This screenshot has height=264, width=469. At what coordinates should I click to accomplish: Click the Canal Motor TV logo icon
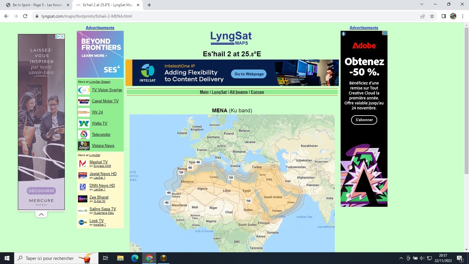coord(84,101)
